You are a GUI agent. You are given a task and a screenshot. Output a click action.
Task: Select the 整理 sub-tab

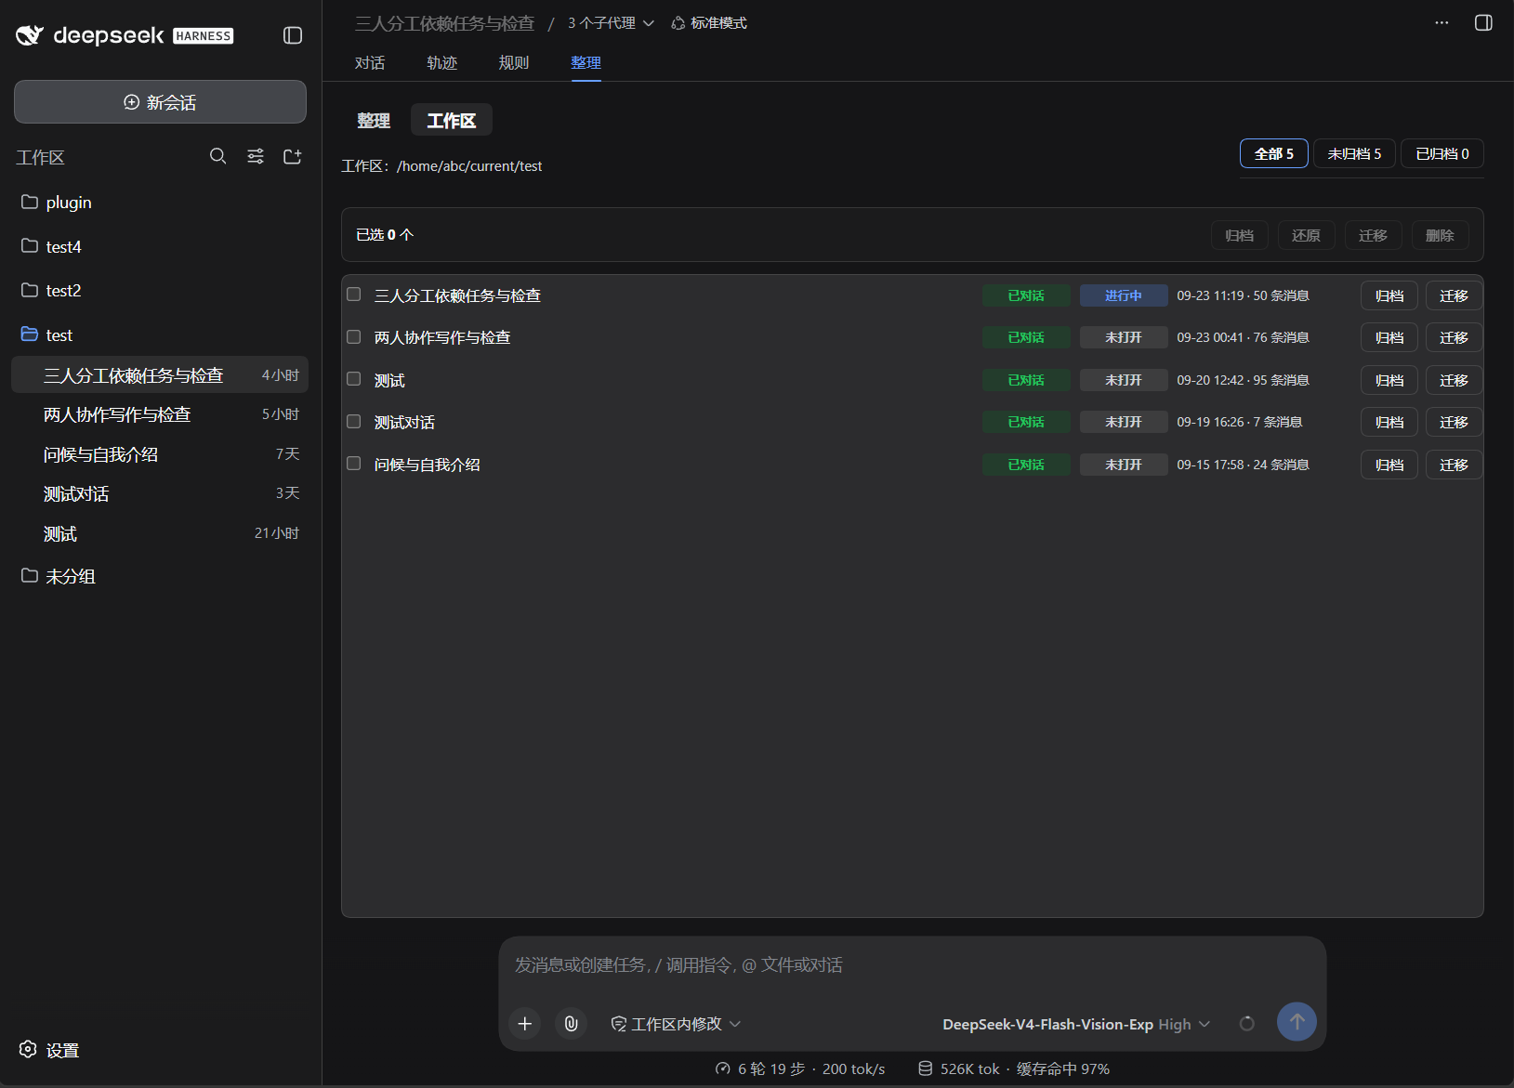click(374, 120)
